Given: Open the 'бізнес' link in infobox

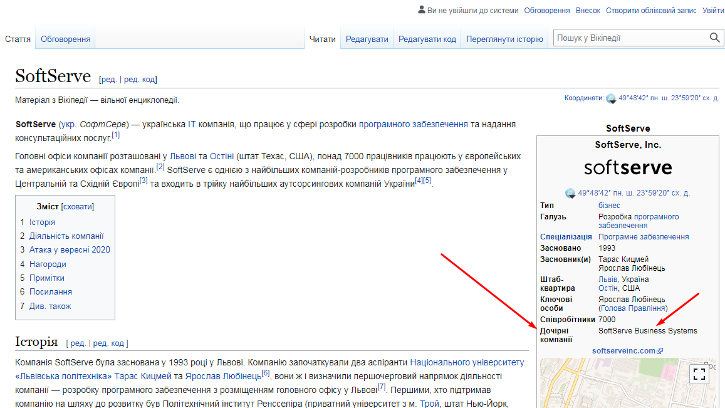Looking at the screenshot, I should tap(609, 206).
